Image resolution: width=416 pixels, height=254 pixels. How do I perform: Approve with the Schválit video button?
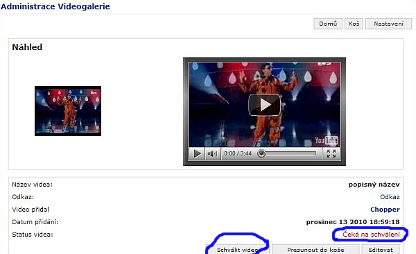tap(237, 250)
